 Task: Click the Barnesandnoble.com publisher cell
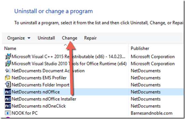point(152,113)
